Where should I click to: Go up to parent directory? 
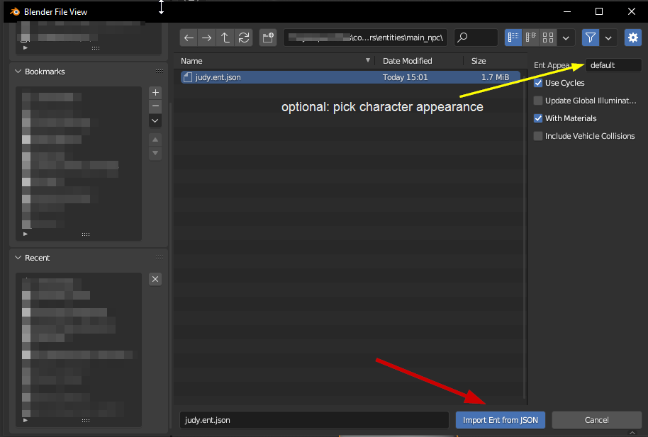[225, 38]
